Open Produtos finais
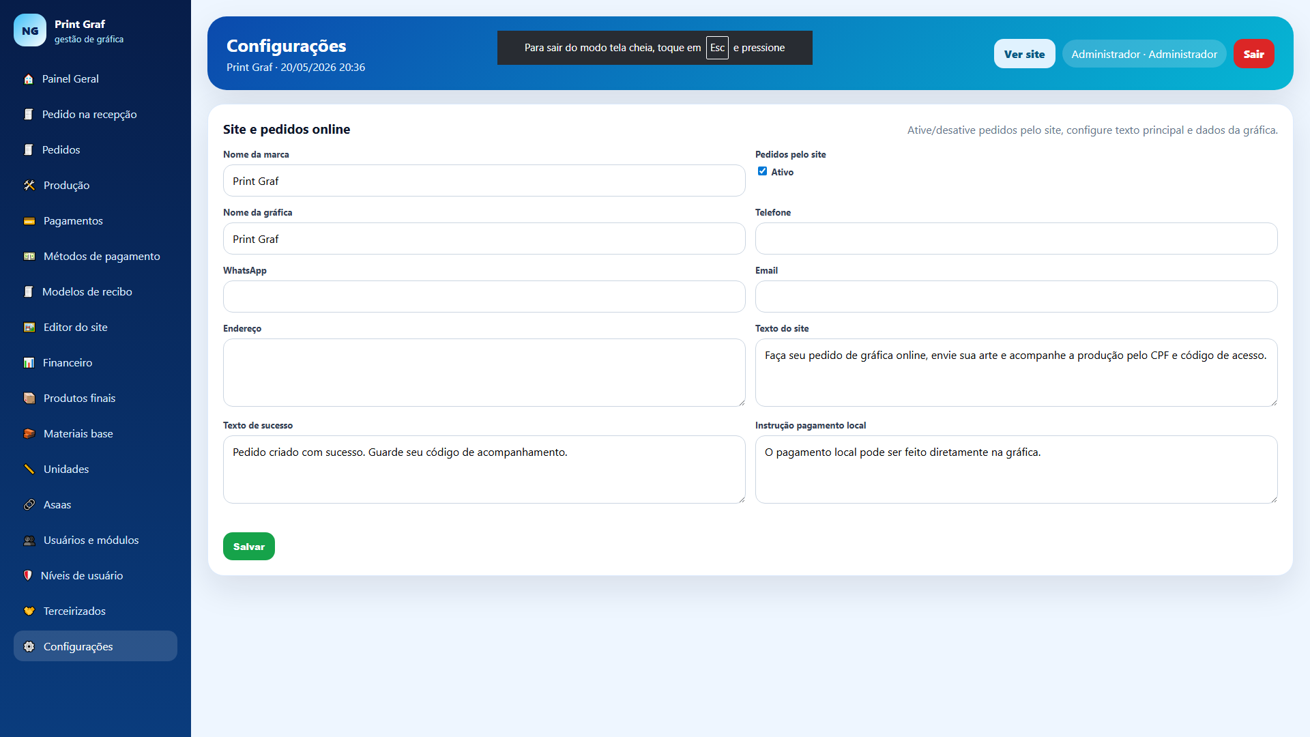 96,399
